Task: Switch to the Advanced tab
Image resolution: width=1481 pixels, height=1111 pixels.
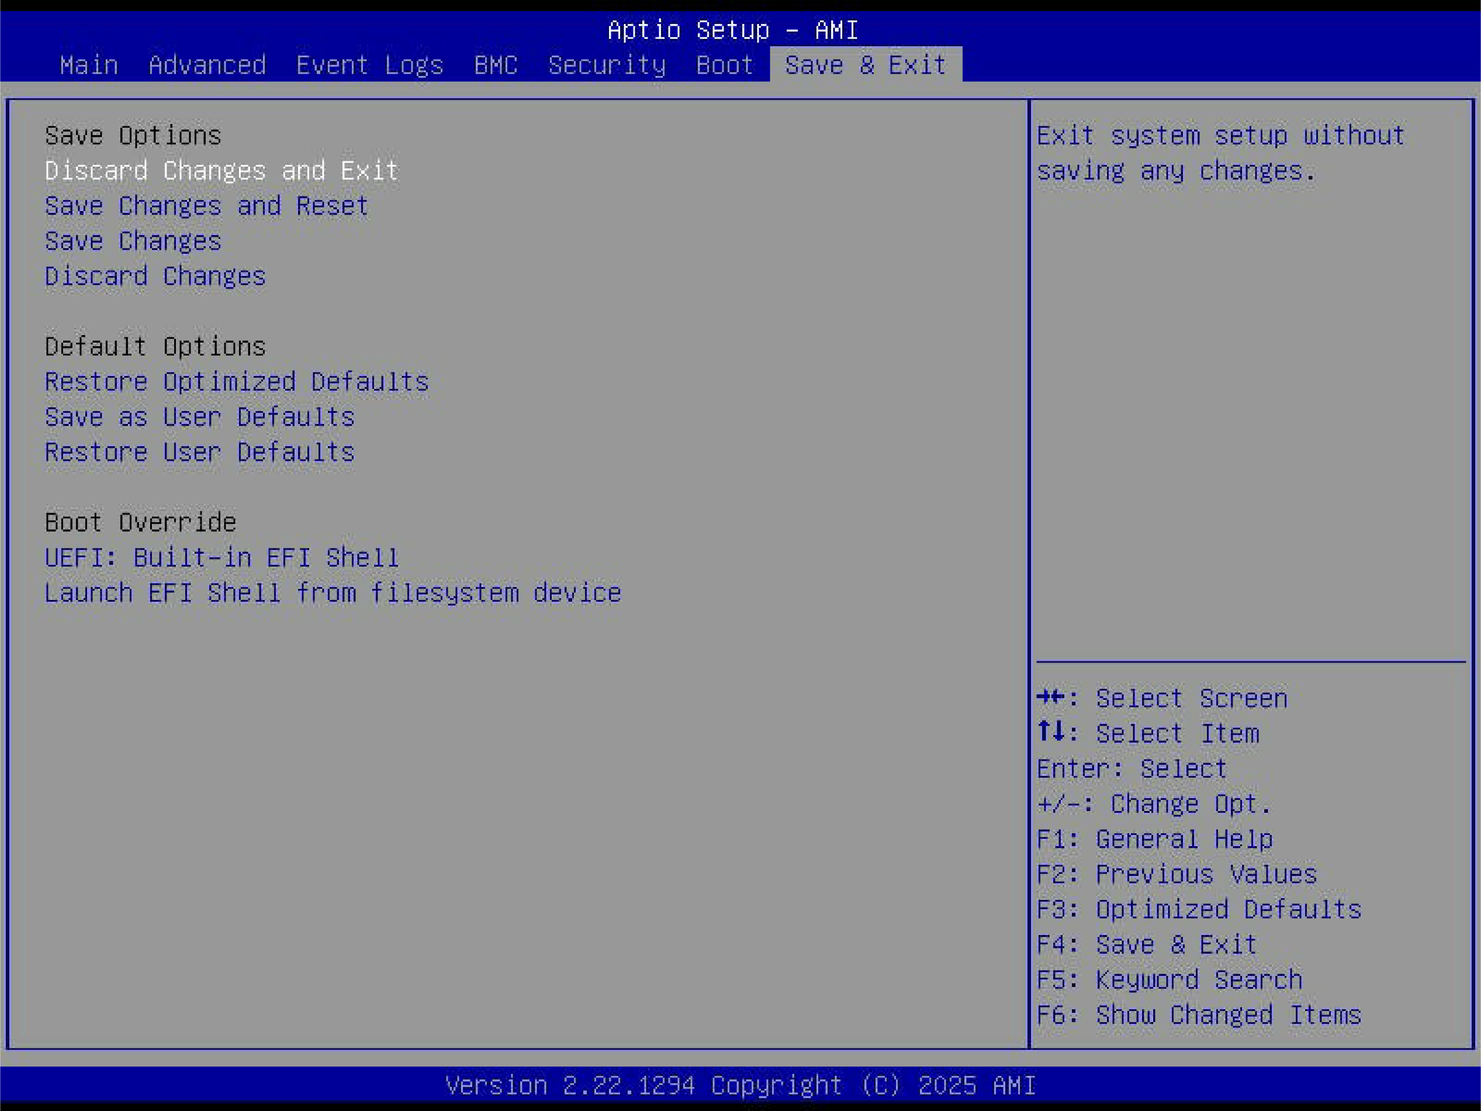Action: point(207,65)
